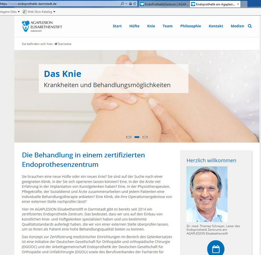Select the first carousel slide indicator
This screenshot has width=261, height=255.
(129, 137)
